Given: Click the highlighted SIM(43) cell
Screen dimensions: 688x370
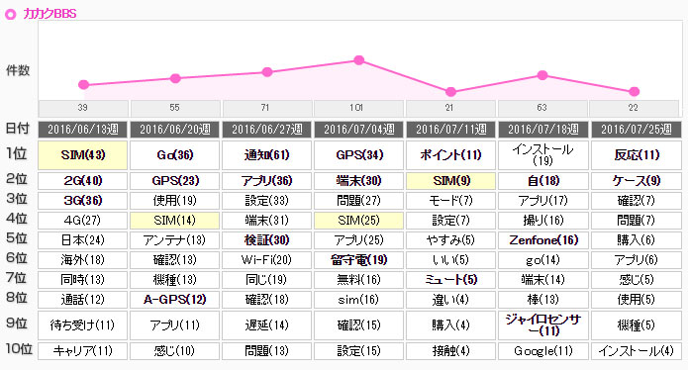Looking at the screenshot, I should [83, 155].
